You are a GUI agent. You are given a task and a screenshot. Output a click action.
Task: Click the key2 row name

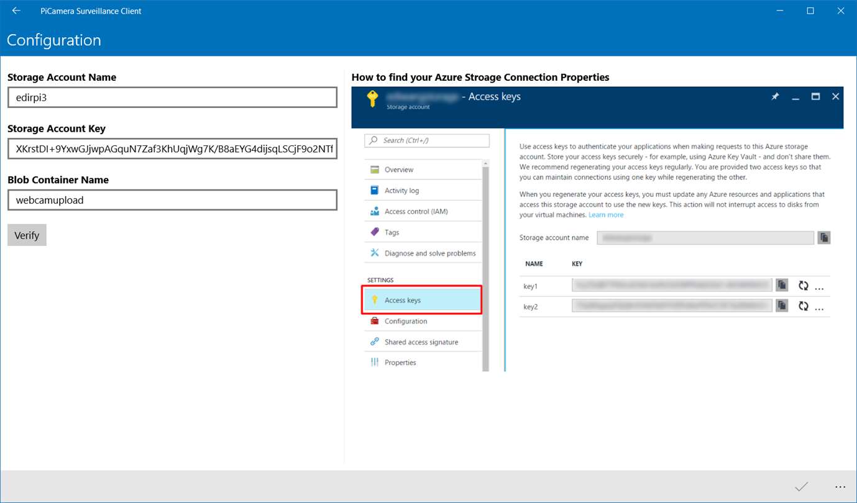pyautogui.click(x=531, y=307)
